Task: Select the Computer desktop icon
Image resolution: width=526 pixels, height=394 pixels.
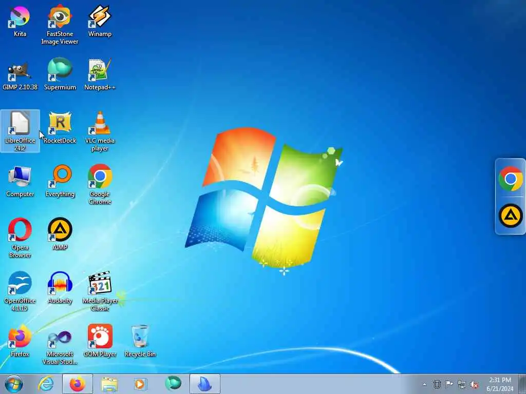Action: point(20,181)
